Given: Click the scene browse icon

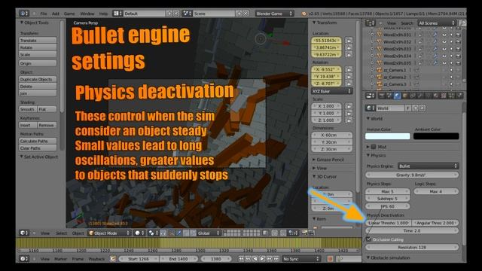Looking at the screenshot, I should (x=187, y=14).
